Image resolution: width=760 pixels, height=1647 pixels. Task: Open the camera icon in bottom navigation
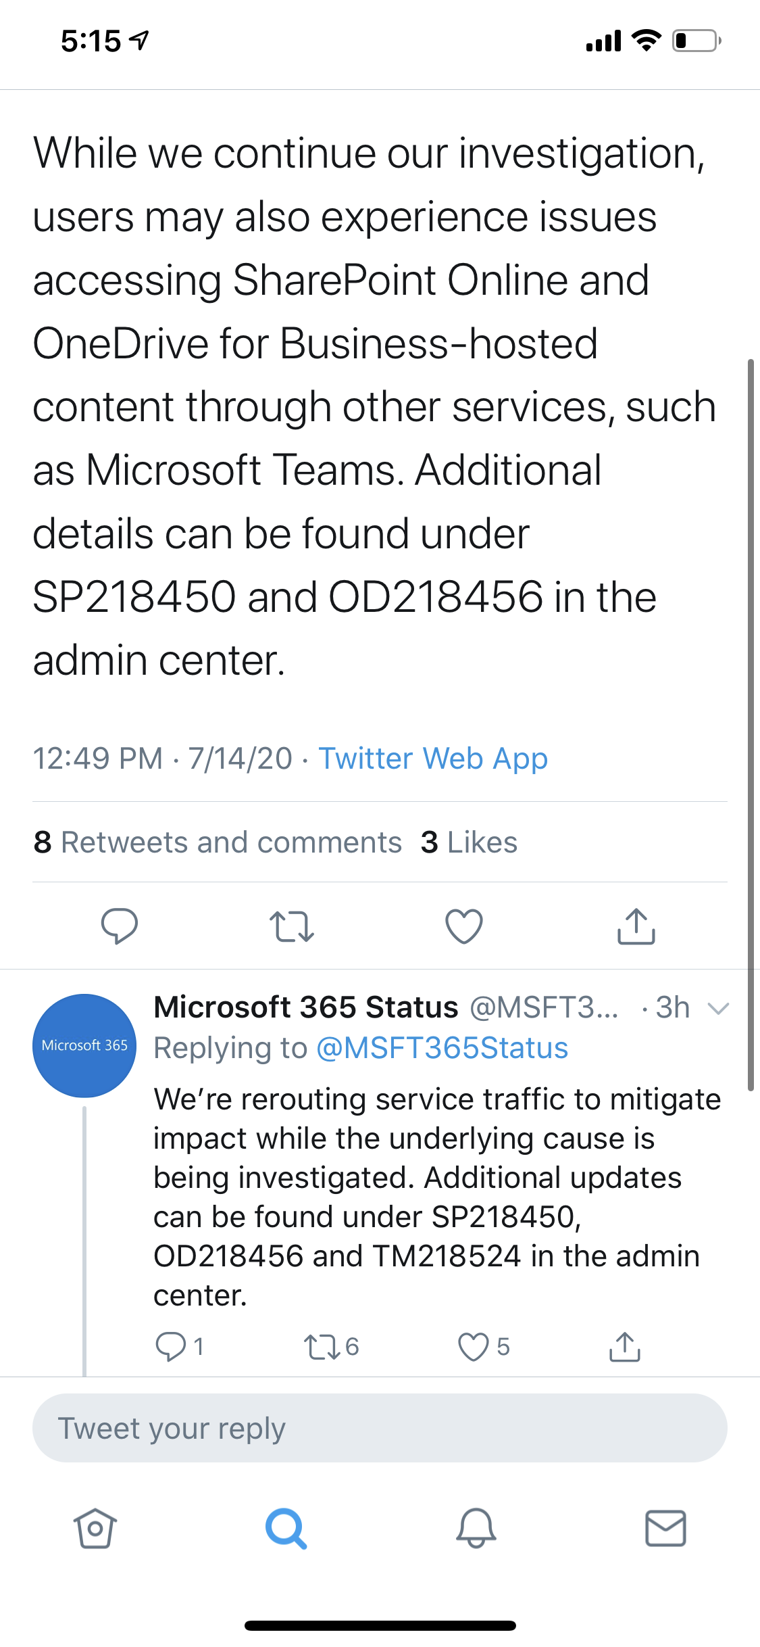pyautogui.click(x=95, y=1528)
